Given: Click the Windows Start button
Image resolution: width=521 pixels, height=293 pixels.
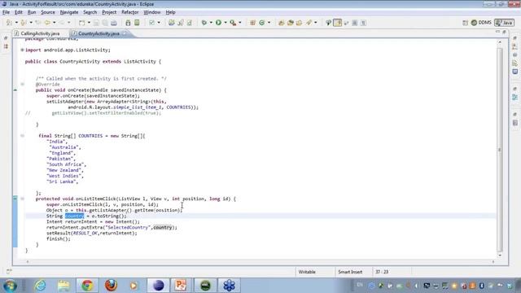Looking at the screenshot, I should [x=10, y=286].
